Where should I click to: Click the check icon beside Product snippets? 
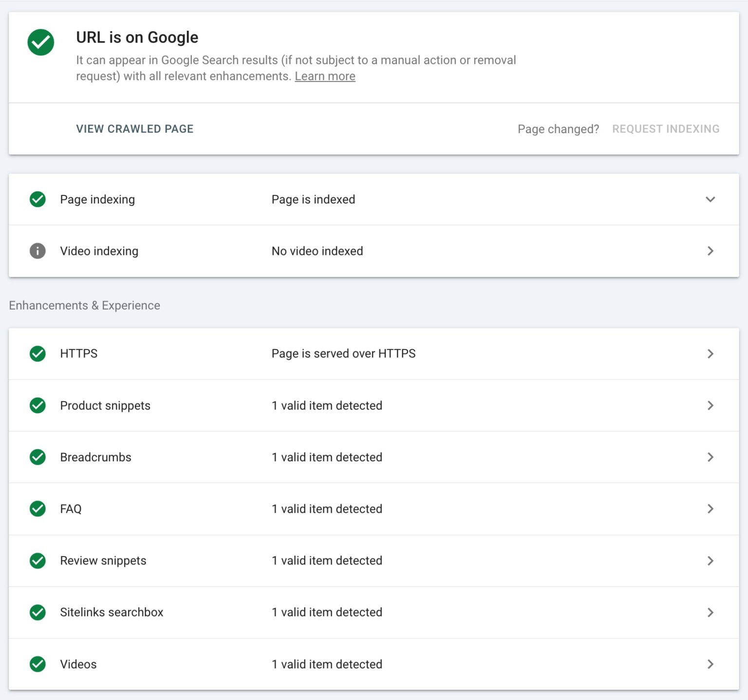click(37, 406)
